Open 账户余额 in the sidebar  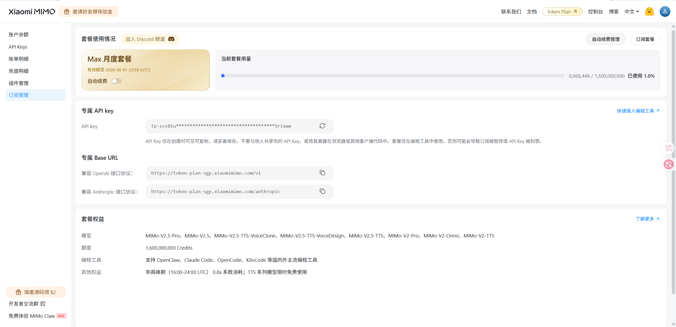pos(36,35)
